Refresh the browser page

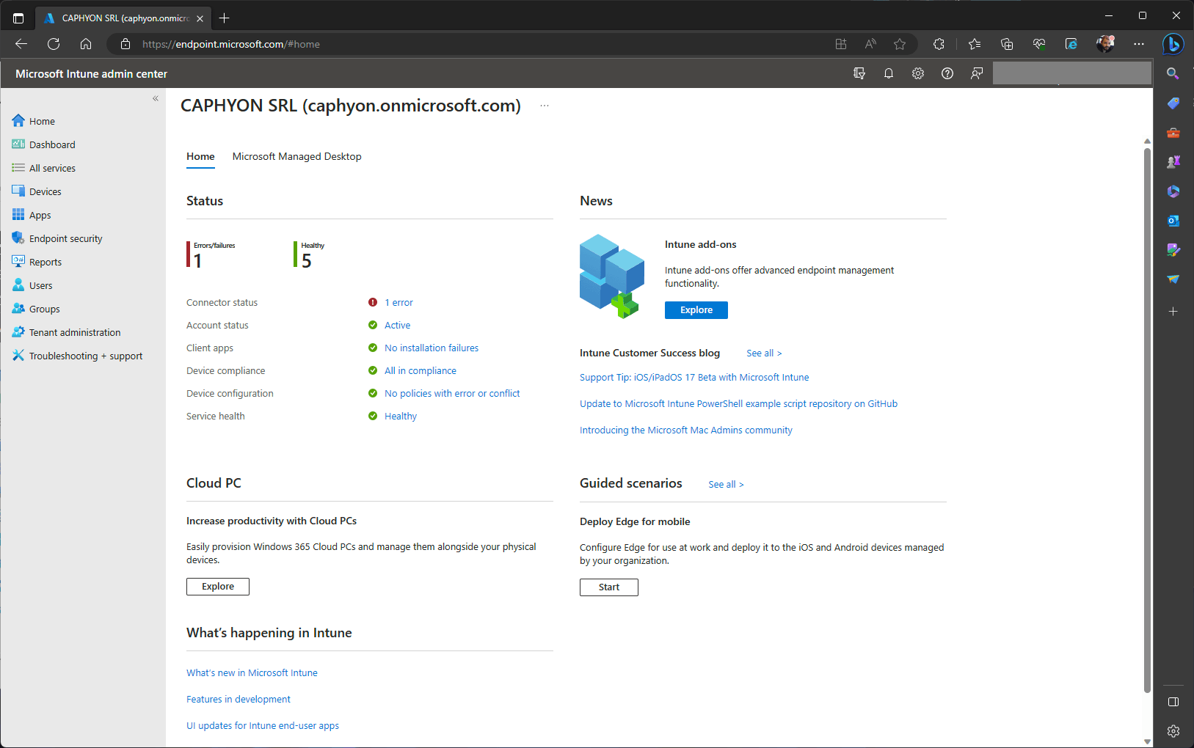point(54,44)
